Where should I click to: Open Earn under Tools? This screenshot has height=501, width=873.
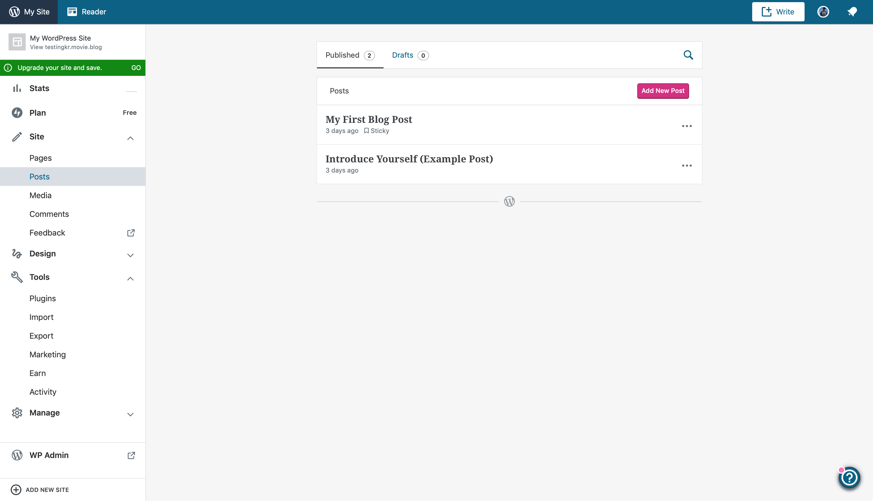click(73, 373)
